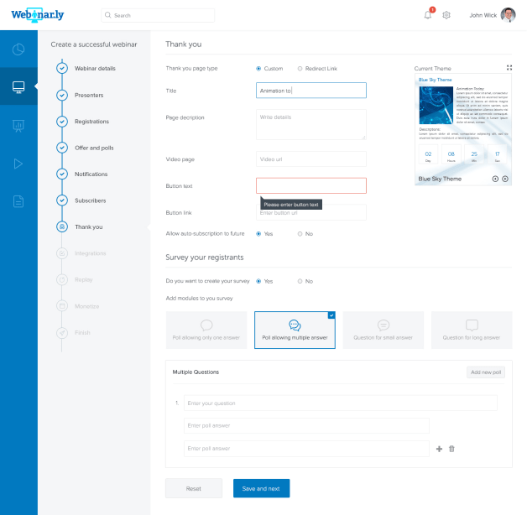Open the play recordings sidebar icon

[18, 164]
